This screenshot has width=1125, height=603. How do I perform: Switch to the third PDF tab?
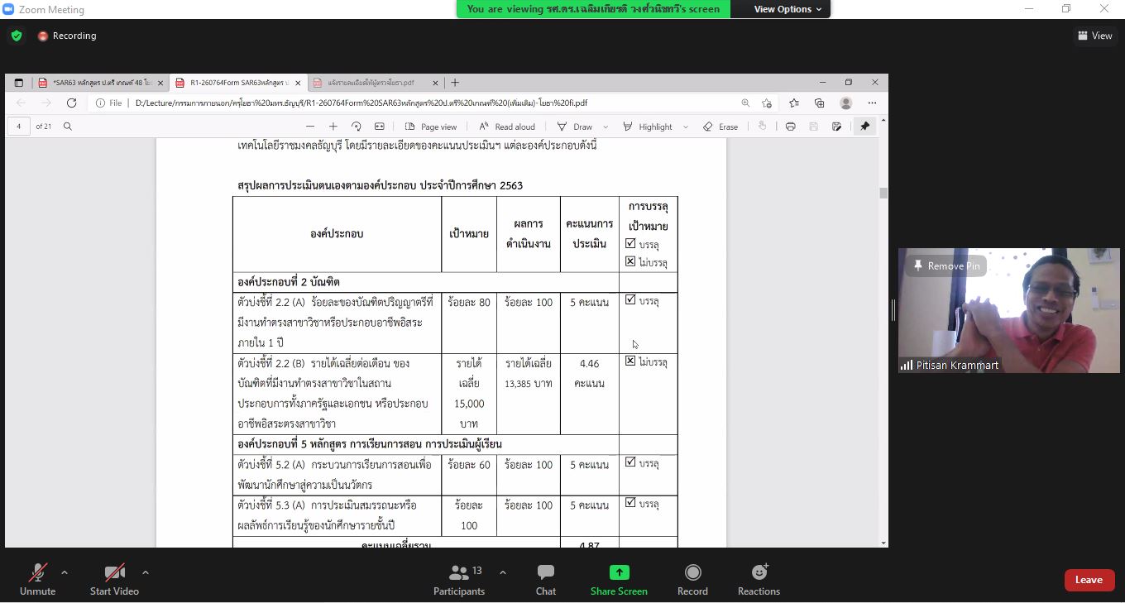pos(370,83)
